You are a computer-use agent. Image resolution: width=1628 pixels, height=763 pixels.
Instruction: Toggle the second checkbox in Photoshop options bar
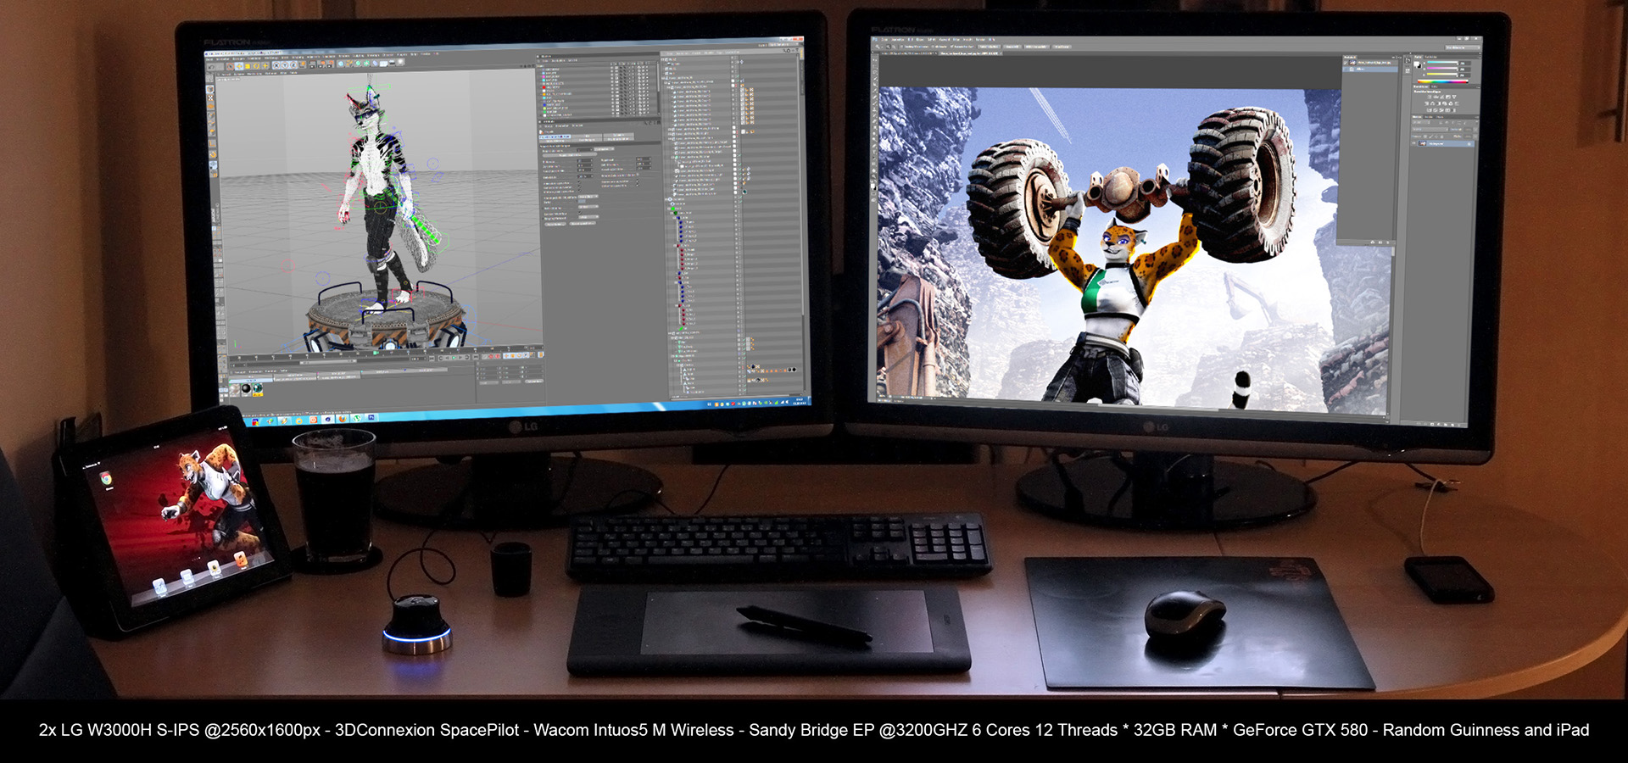click(933, 47)
